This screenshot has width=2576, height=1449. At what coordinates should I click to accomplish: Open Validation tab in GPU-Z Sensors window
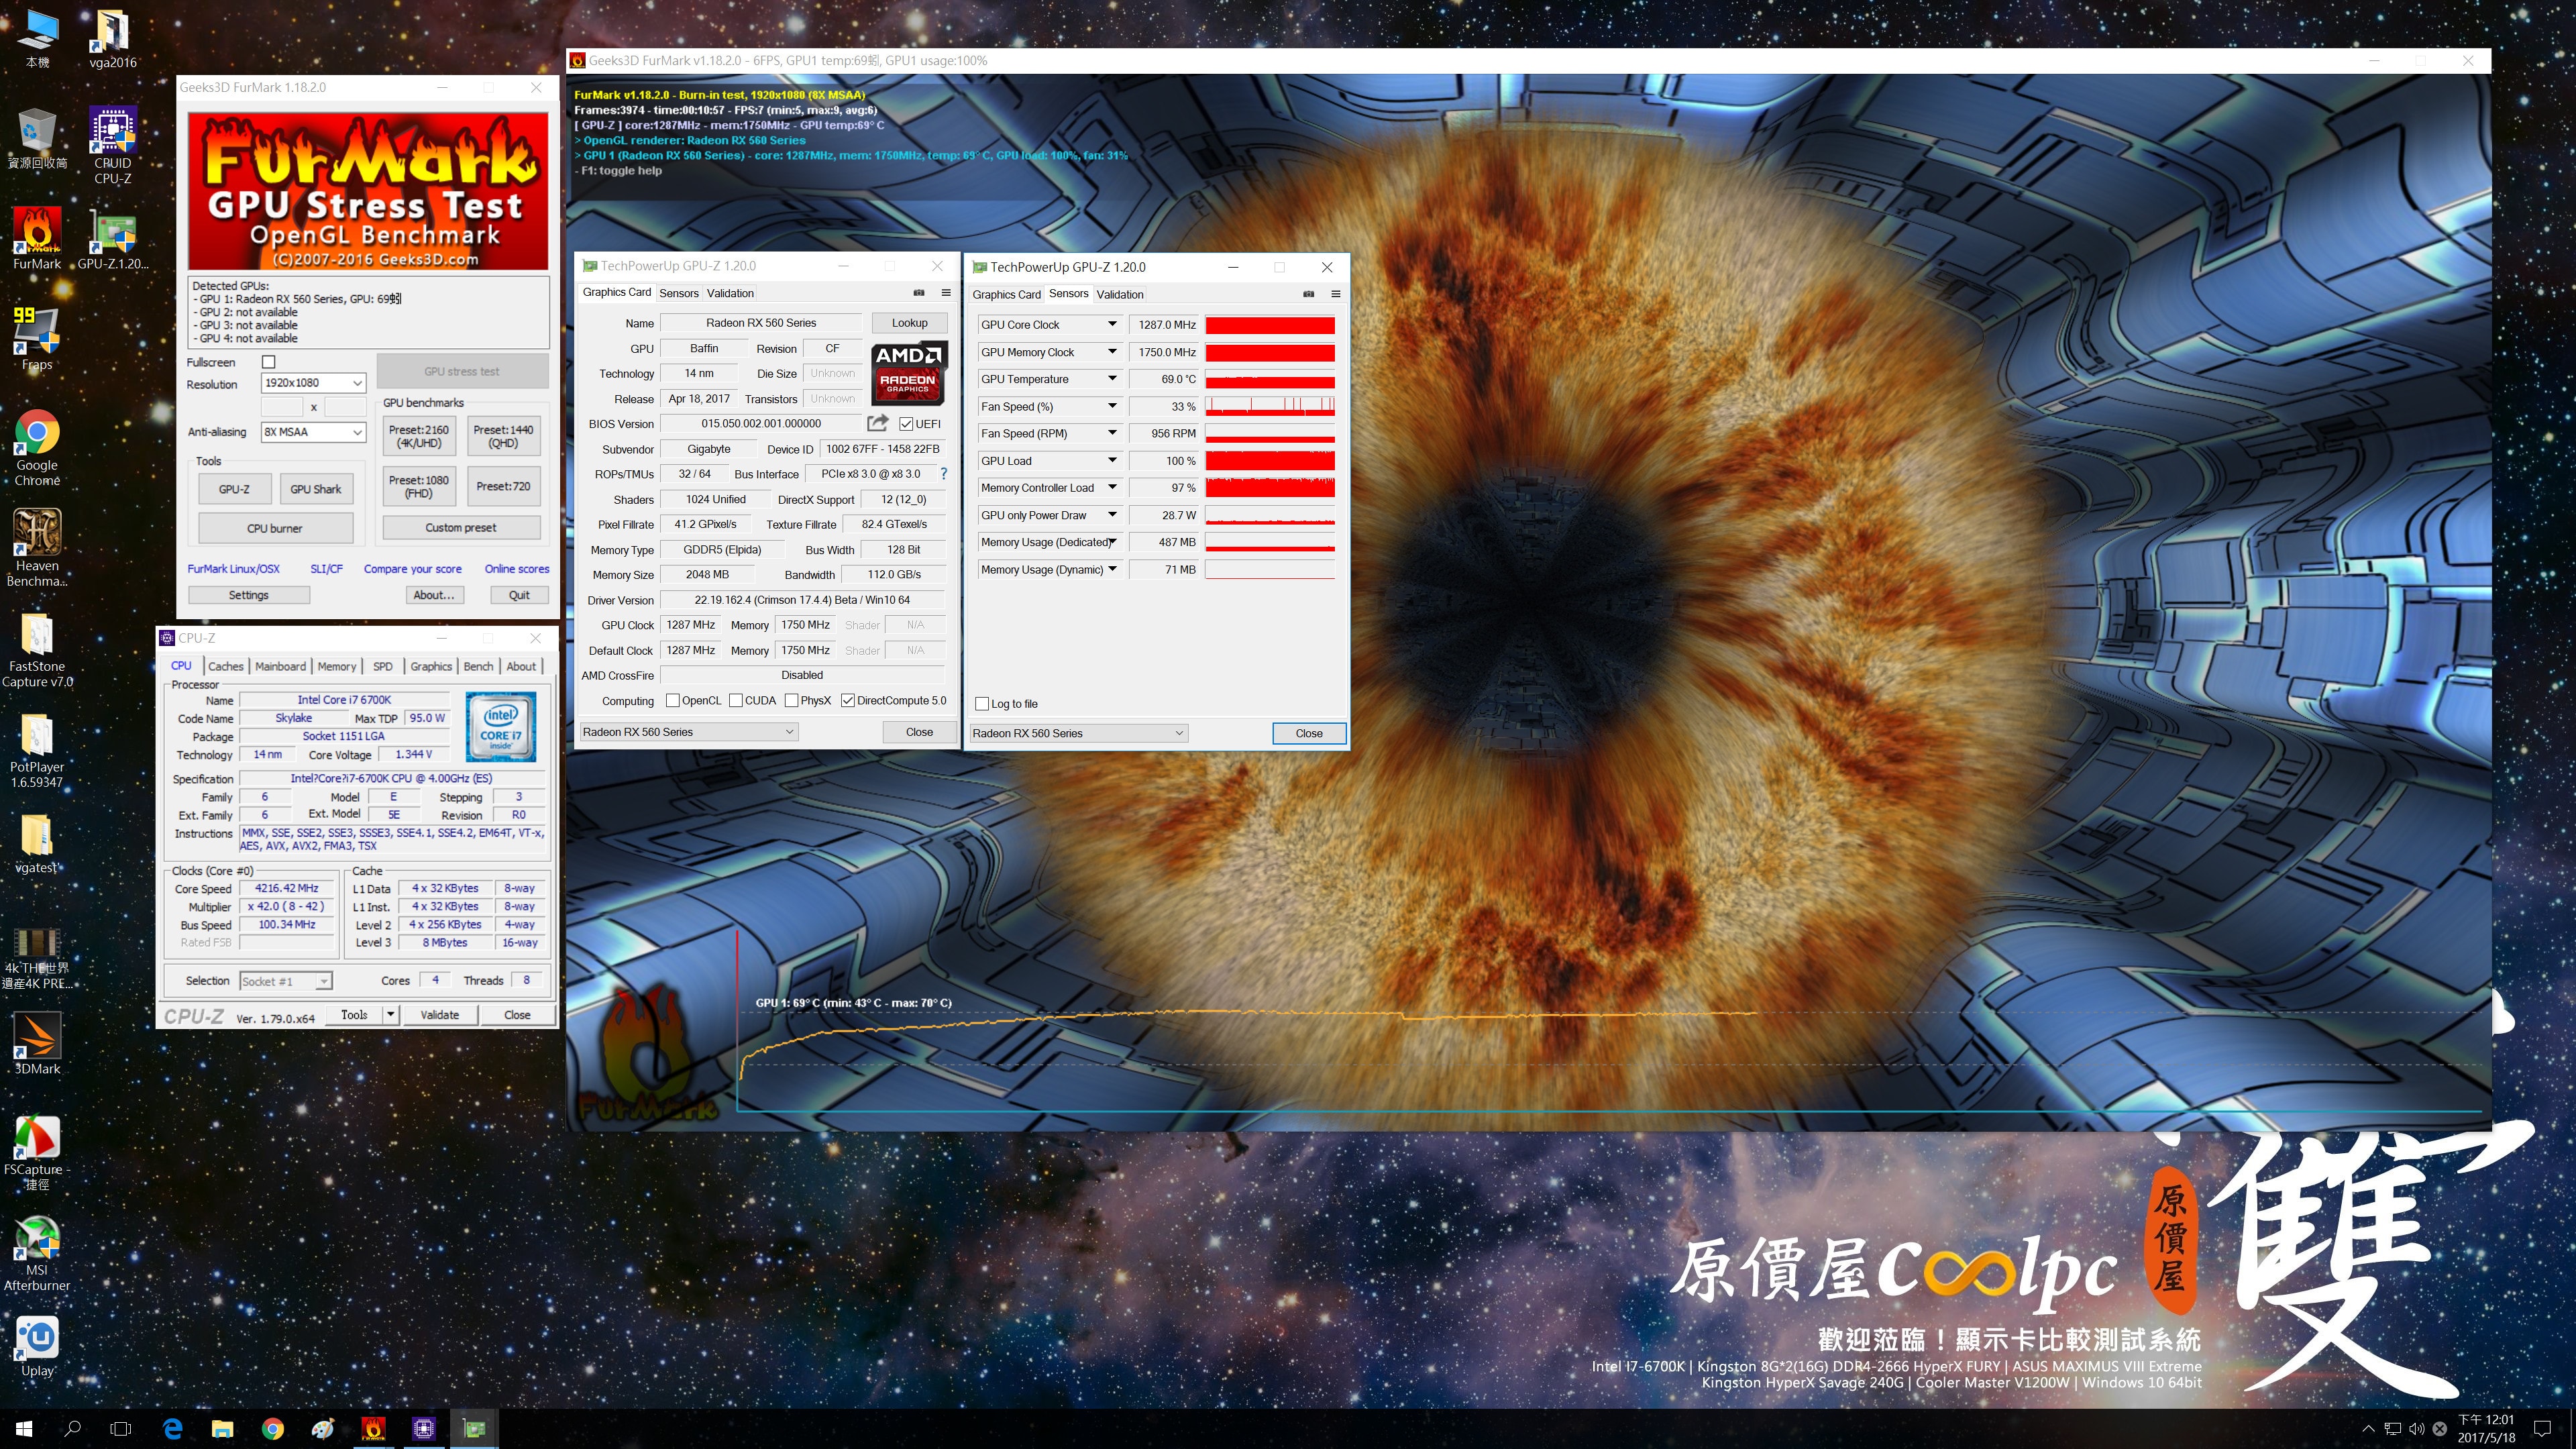(x=1119, y=294)
